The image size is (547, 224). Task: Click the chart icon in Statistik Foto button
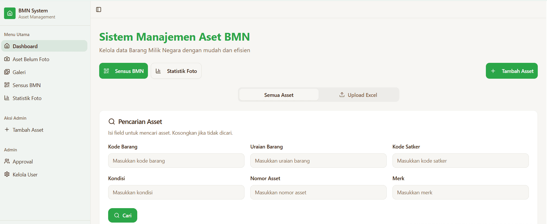pyautogui.click(x=158, y=71)
